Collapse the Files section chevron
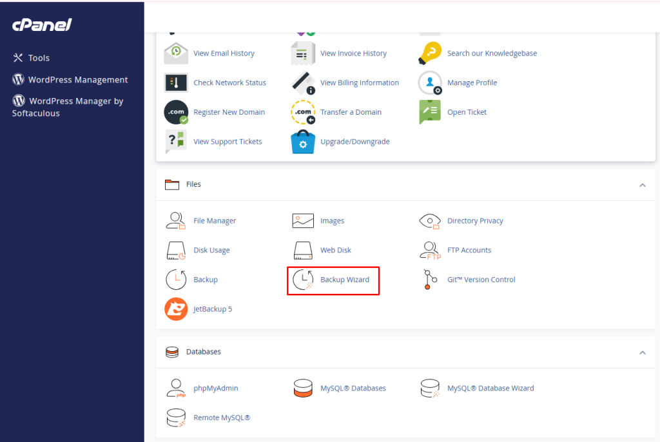The height and width of the screenshot is (442, 660). coord(642,185)
